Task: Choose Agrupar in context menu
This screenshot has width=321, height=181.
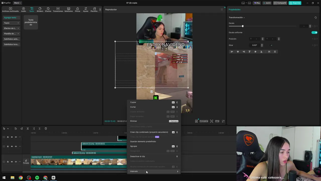Action: [154, 146]
